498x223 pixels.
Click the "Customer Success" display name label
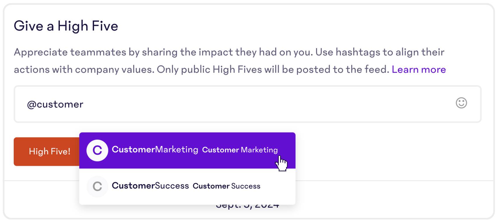tap(227, 186)
